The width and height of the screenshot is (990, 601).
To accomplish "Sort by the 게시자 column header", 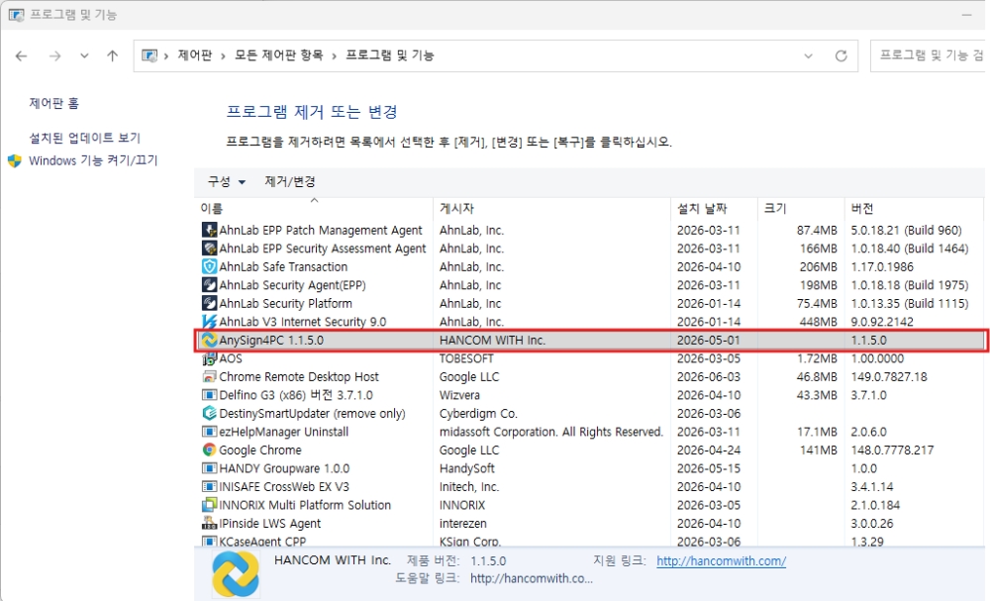I will pyautogui.click(x=551, y=208).
